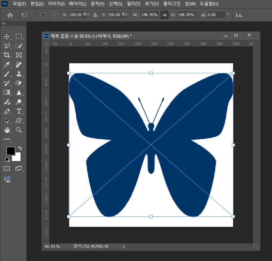272x261 pixels.
Task: Select the Eraser tool
Action: (x=19, y=83)
